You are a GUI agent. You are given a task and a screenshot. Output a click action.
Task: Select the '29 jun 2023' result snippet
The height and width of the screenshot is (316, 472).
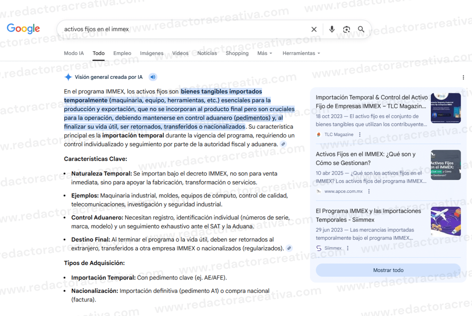pyautogui.click(x=365, y=234)
